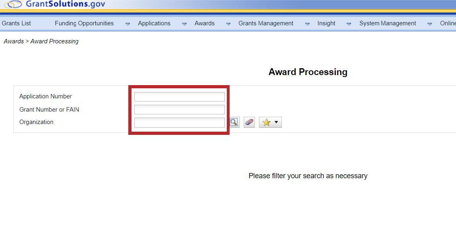The width and height of the screenshot is (456, 228).
Task: Open the dropdown arrow beside the star
Action: pos(276,122)
